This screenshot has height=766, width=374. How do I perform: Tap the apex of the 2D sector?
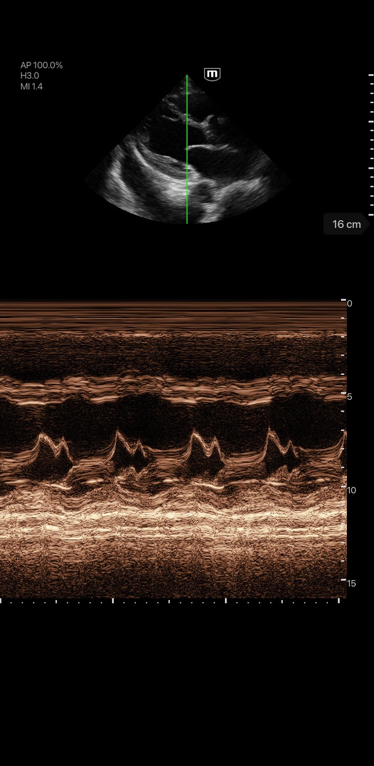pyautogui.click(x=187, y=77)
